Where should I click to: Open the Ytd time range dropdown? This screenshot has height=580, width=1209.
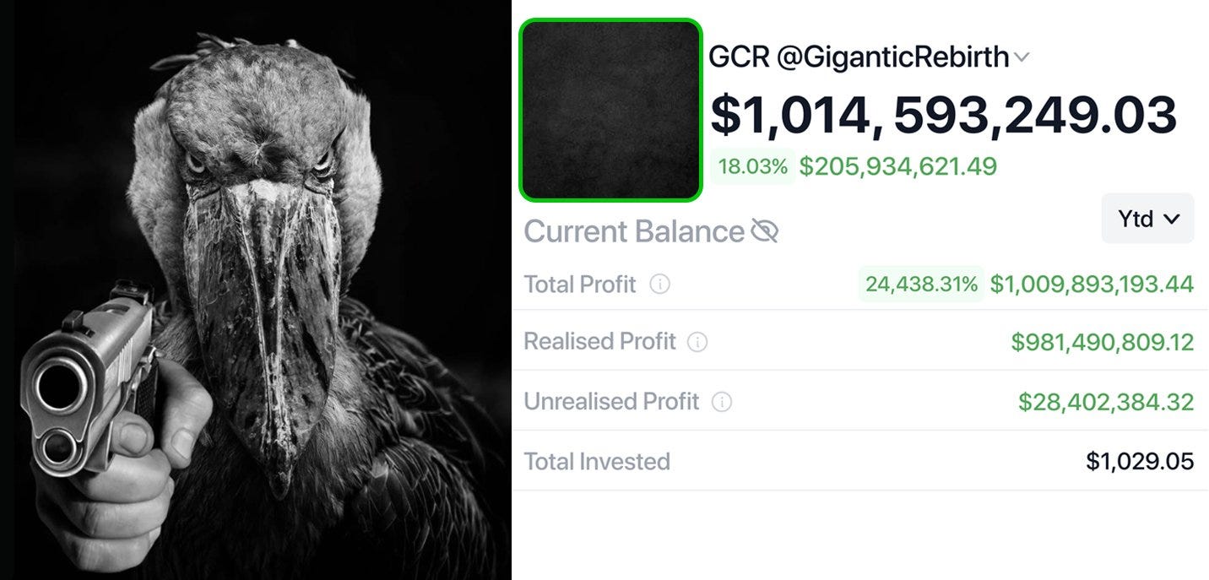(1147, 219)
